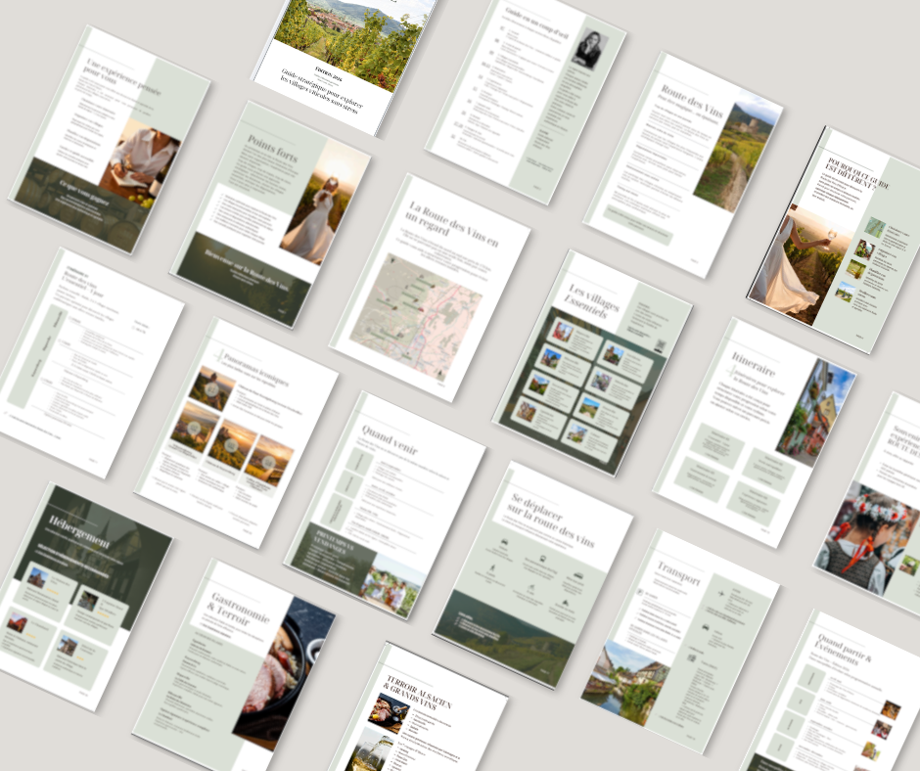This screenshot has width=920, height=771.
Task: Select the "Hébergement" heading
Action: (79, 531)
